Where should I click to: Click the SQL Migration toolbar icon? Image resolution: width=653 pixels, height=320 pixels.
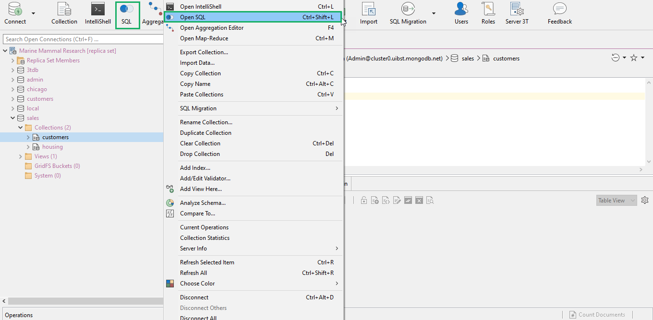point(408,14)
